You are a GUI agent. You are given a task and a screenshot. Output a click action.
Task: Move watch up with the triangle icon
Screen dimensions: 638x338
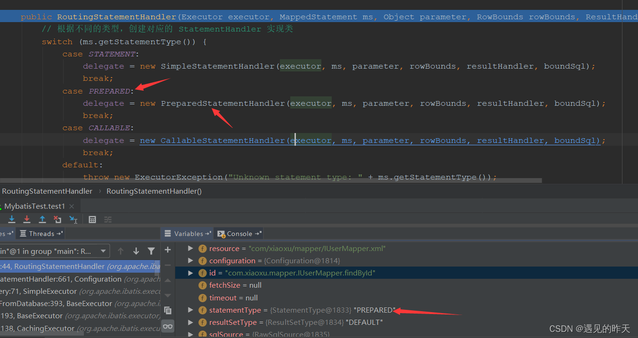[168, 281]
